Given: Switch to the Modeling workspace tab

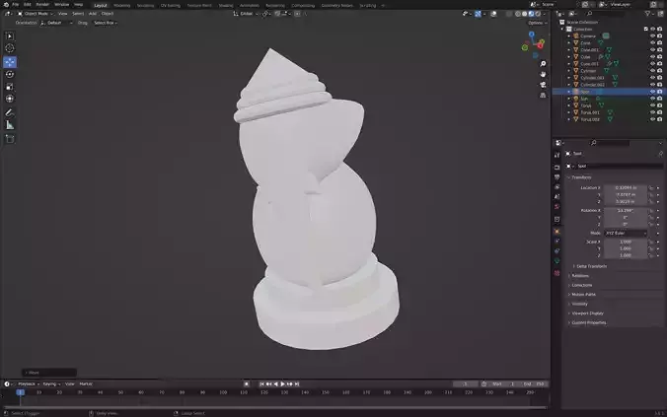Looking at the screenshot, I should (x=122, y=6).
